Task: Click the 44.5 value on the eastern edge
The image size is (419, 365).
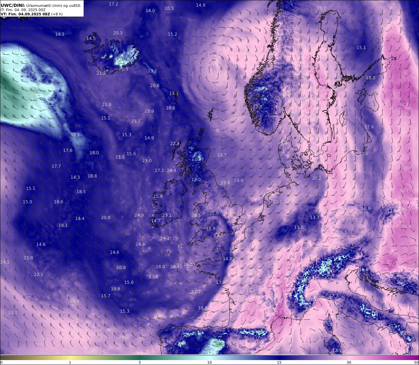Action: 404,105
